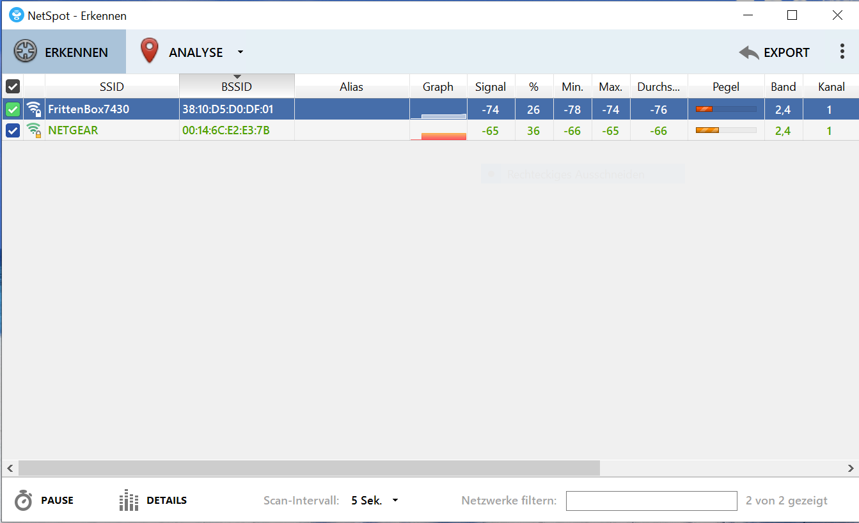The width and height of the screenshot is (859, 523).
Task: Close the NetSpot window
Action: (x=837, y=15)
